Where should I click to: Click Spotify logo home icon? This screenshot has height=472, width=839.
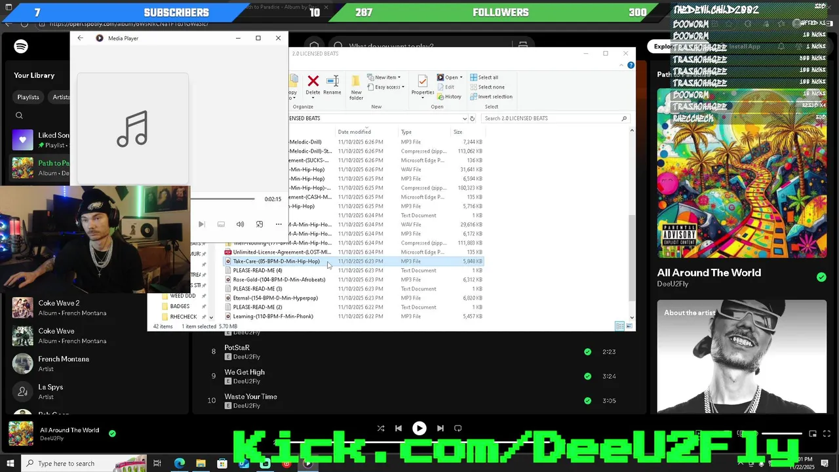[x=21, y=47]
